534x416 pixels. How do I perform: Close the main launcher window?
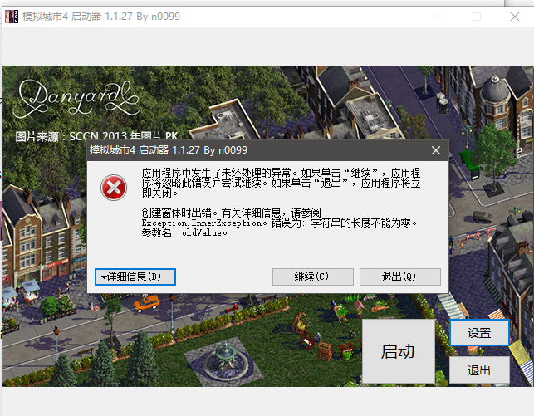point(515,16)
